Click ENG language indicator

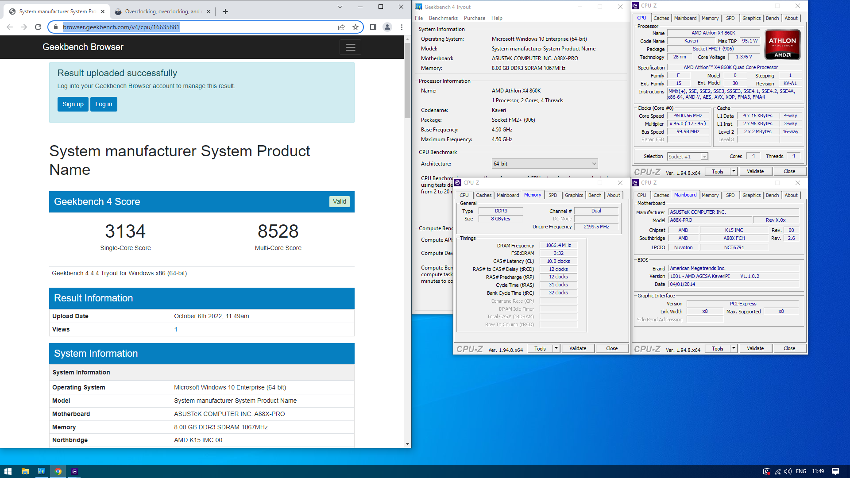click(801, 471)
